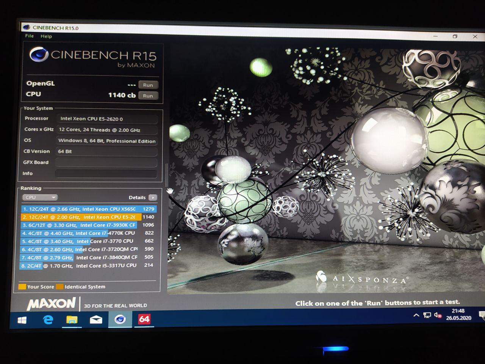Open the notification center icon

click(482, 315)
